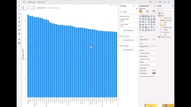Select the treemap visual icon
Viewport: 191px width, 107px height.
tap(154, 22)
